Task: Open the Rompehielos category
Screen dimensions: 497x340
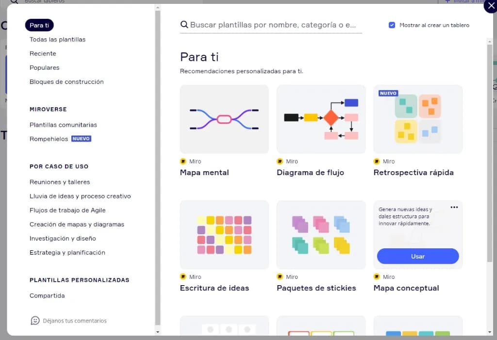Action: (49, 139)
